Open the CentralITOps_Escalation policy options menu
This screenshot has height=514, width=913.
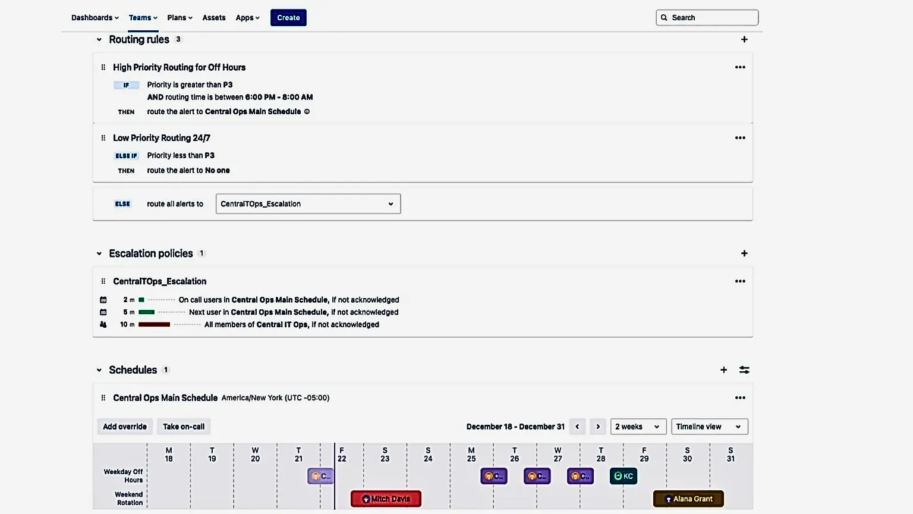[740, 281]
